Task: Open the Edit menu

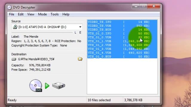Action: (21, 14)
